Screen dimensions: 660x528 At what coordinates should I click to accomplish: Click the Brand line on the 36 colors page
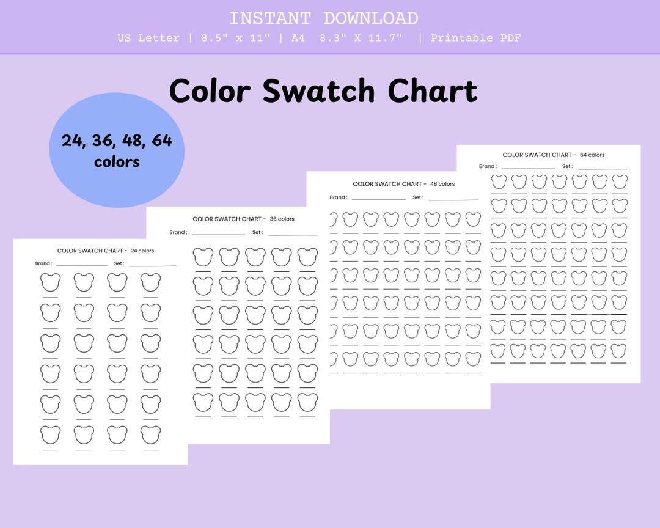[217, 233]
